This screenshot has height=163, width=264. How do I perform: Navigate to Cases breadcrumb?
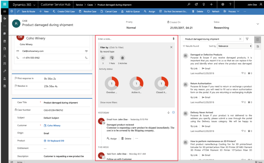click(90, 5)
